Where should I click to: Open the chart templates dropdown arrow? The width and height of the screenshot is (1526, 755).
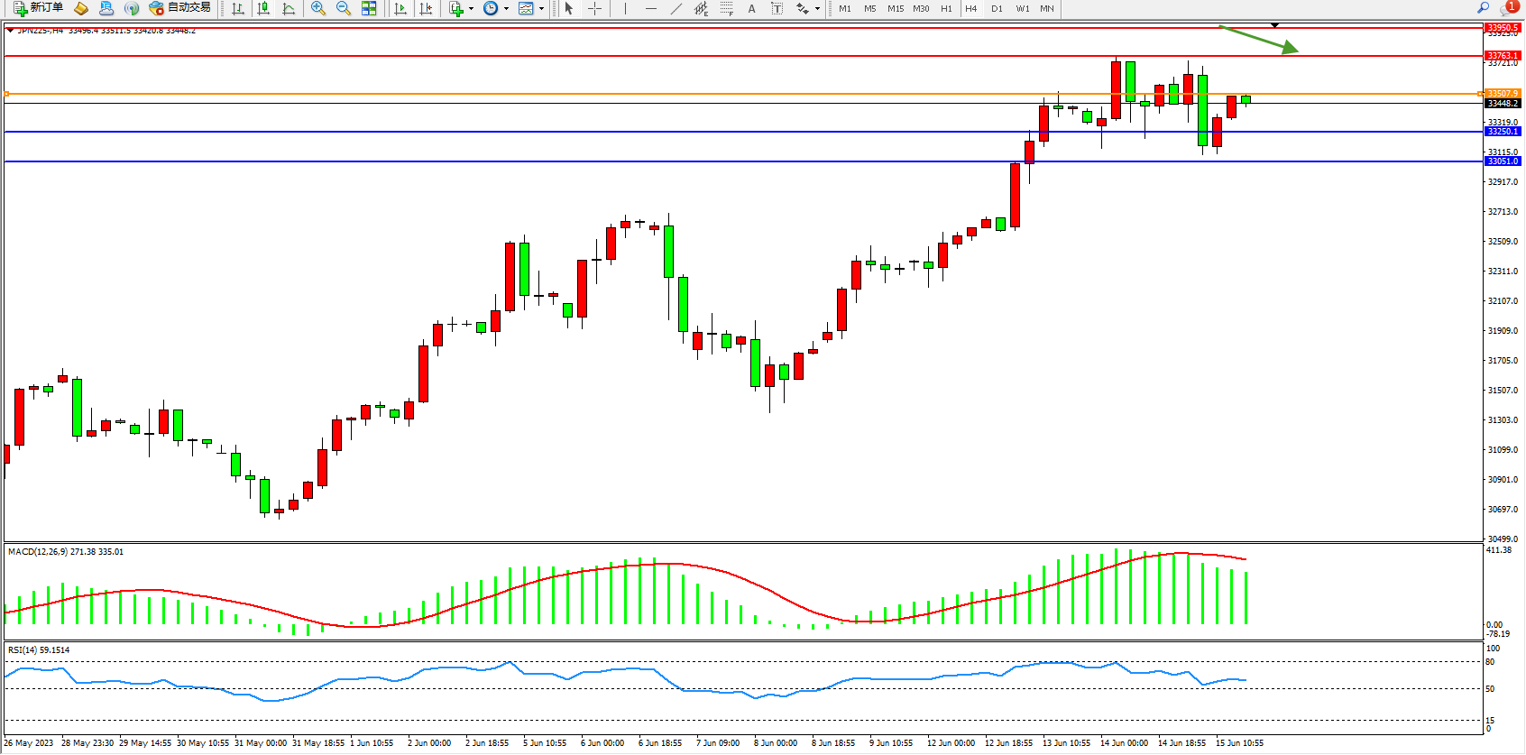click(x=541, y=9)
